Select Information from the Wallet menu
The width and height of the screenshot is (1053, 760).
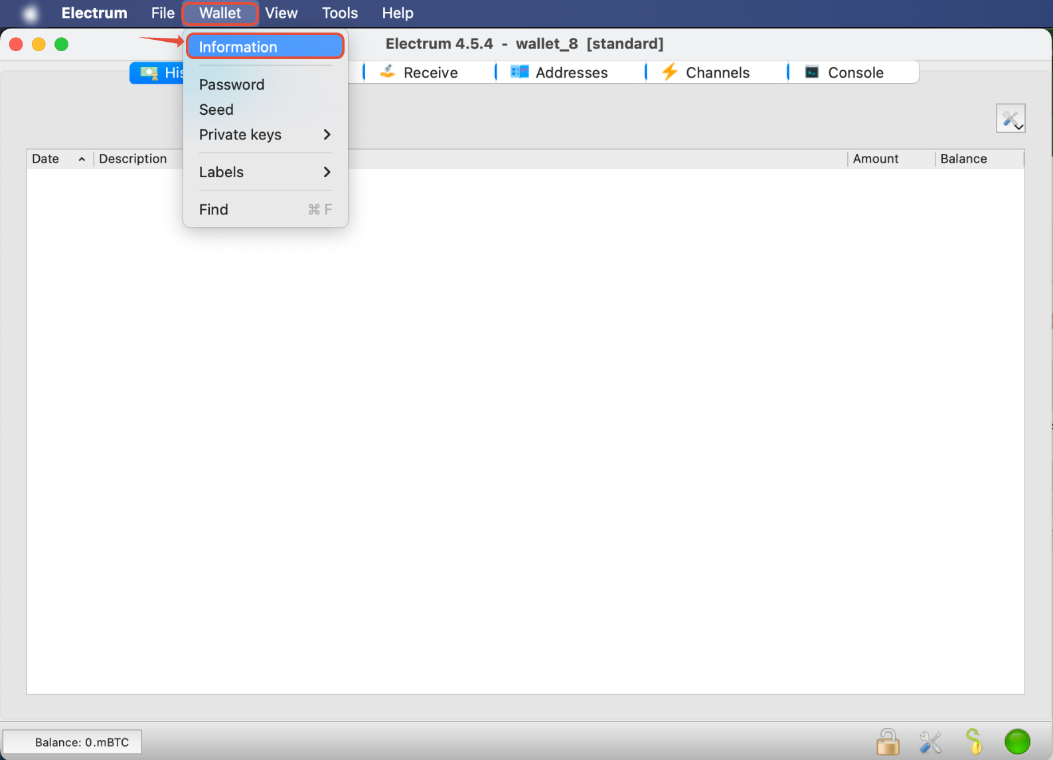click(x=265, y=46)
